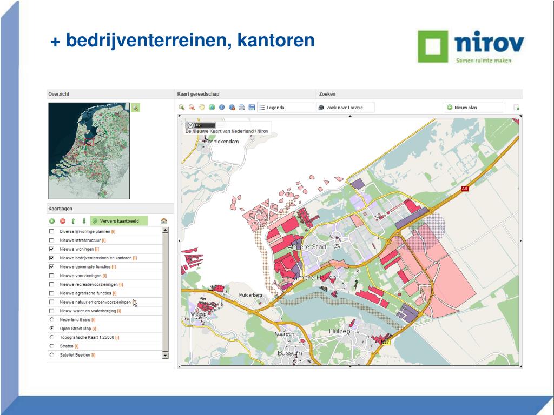This screenshot has height=415, width=554.
Task: Click the map pan arrow on left edge
Action: tap(179, 240)
